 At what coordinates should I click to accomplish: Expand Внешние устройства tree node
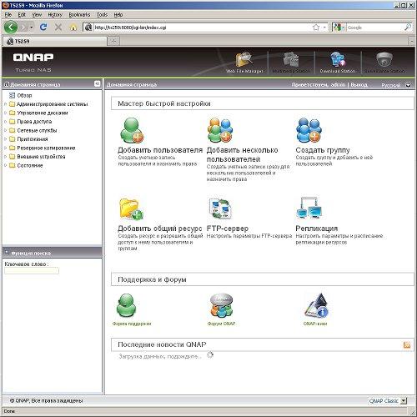tap(5, 157)
